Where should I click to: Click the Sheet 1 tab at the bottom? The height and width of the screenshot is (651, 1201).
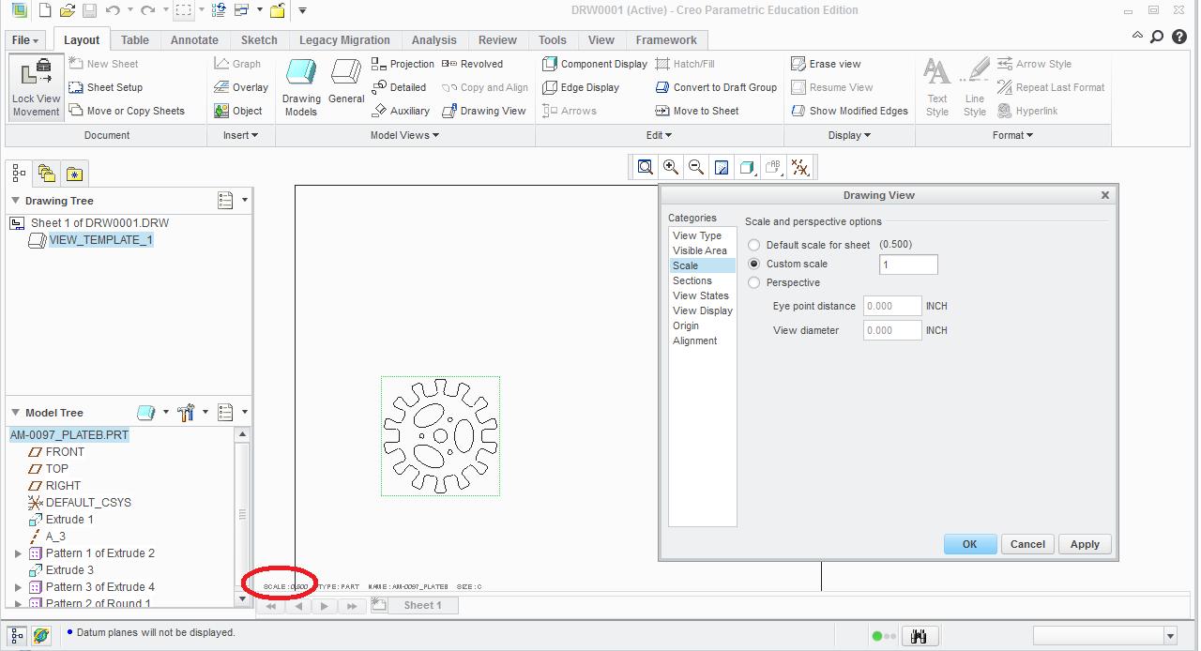click(422, 605)
